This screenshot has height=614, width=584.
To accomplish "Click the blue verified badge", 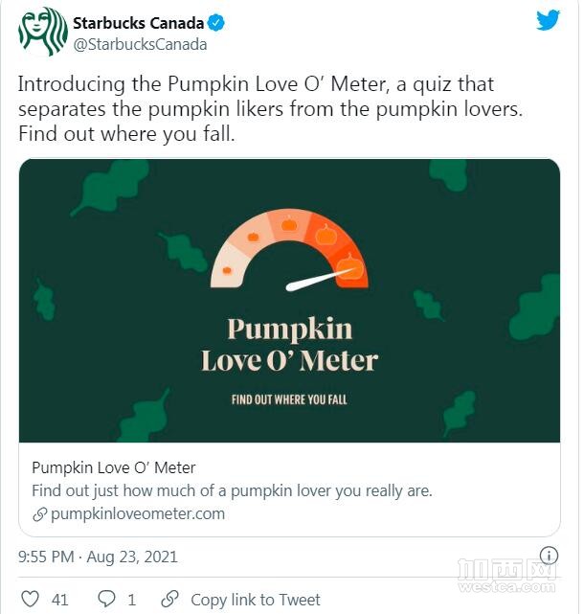I will [215, 23].
